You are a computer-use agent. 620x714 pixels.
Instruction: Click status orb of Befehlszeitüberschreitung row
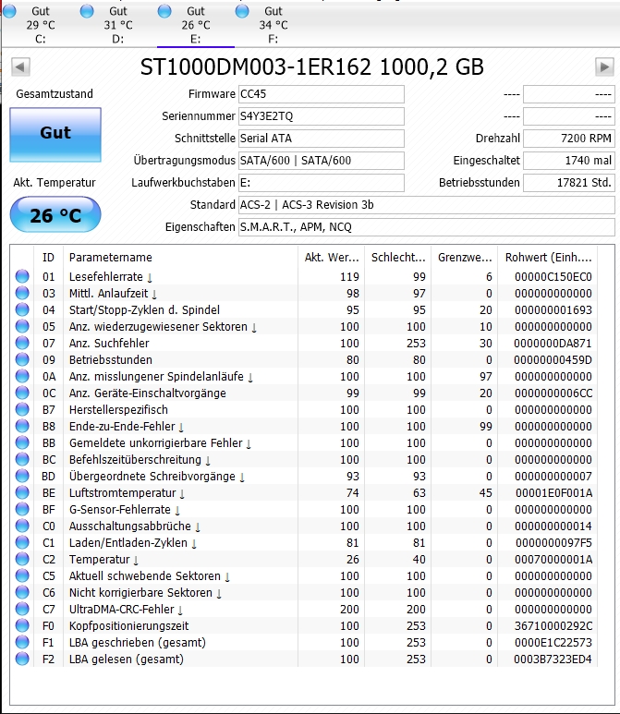[x=22, y=459]
